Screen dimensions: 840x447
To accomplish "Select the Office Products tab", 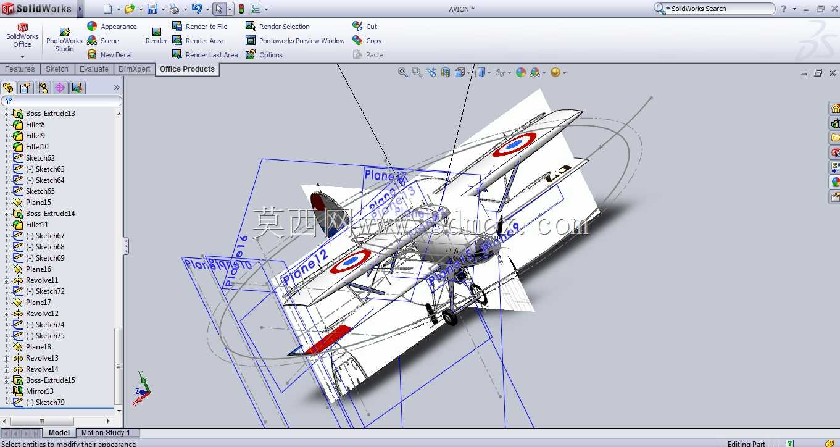I will click(187, 69).
